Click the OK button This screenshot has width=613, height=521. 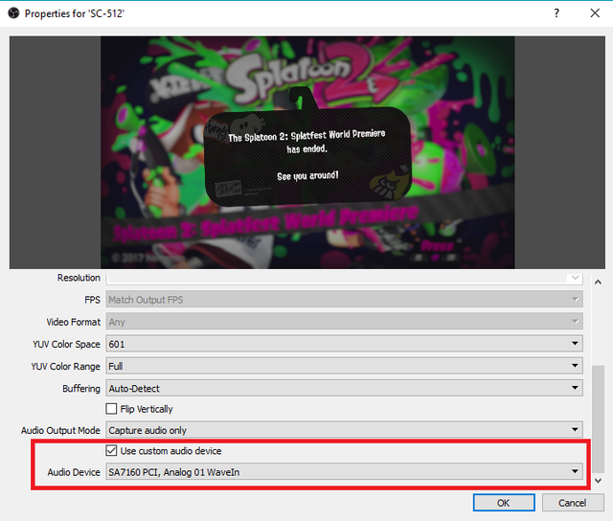tap(504, 503)
